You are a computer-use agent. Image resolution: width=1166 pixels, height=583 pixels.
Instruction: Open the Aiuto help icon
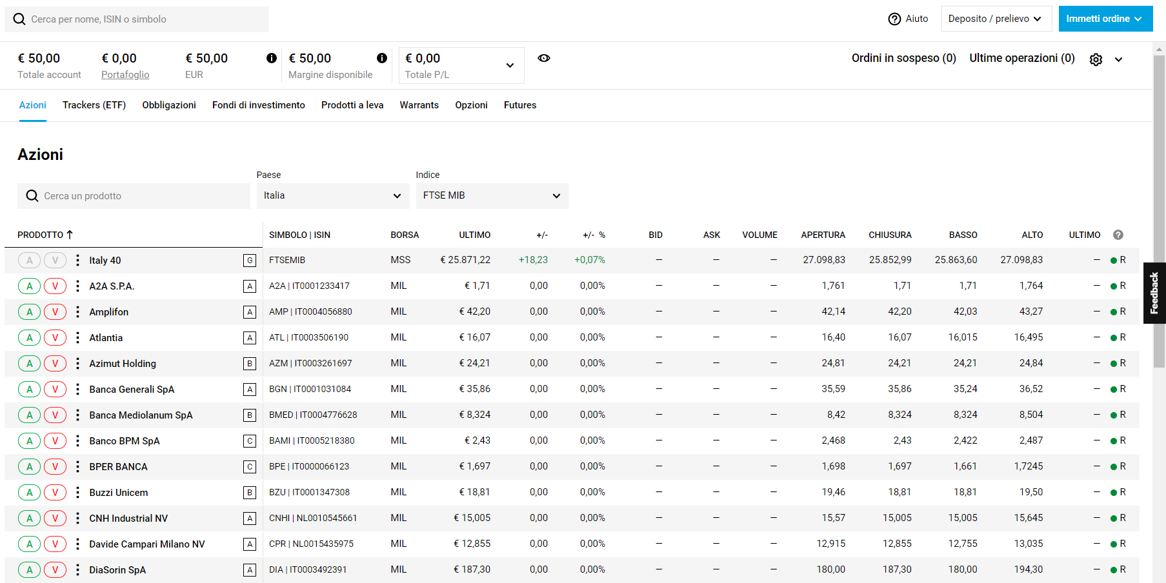[x=894, y=19]
